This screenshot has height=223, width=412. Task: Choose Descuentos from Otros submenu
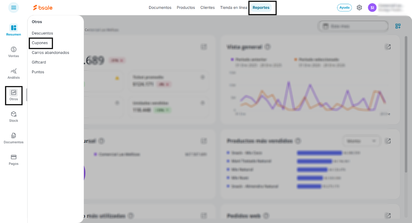(42, 33)
